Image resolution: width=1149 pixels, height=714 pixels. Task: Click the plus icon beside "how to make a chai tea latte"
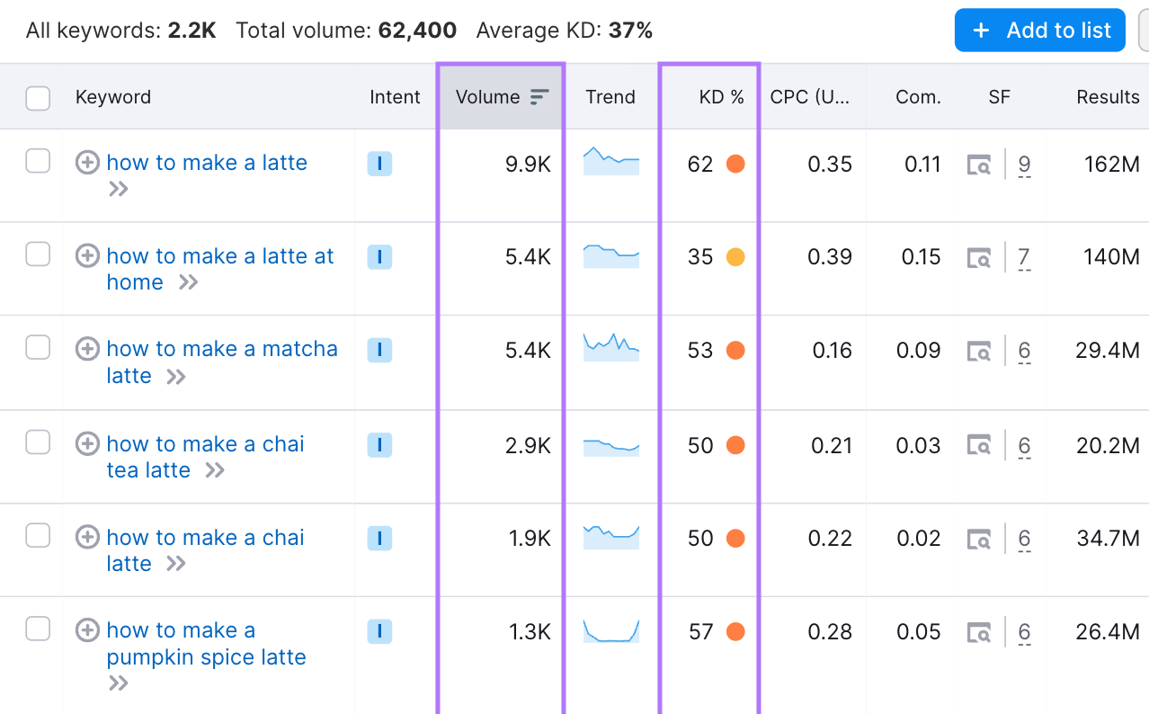[x=87, y=443]
